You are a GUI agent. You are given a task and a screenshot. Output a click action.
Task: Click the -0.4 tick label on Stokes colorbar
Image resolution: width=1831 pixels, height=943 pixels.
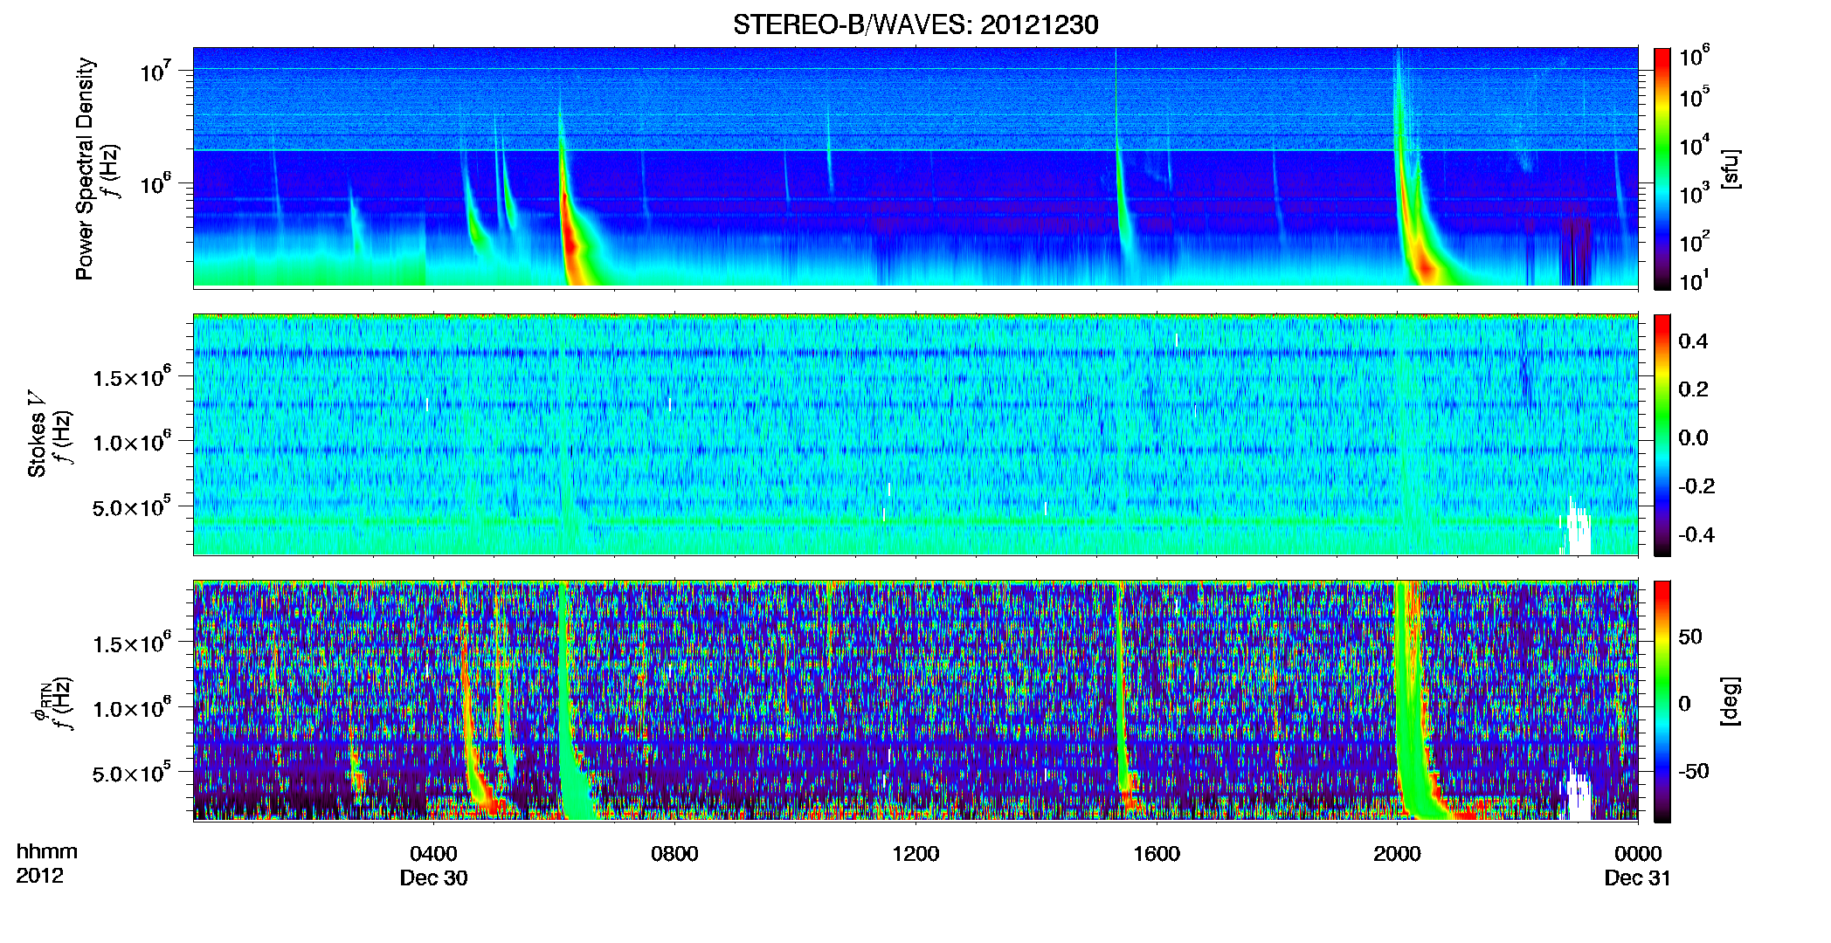tap(1696, 534)
